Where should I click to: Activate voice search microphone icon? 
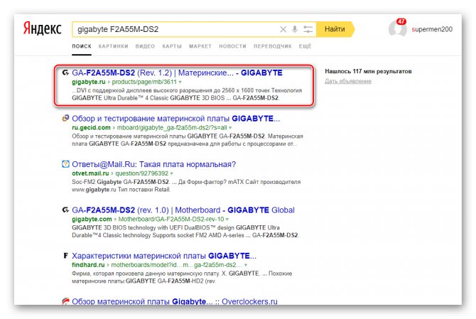click(x=294, y=29)
